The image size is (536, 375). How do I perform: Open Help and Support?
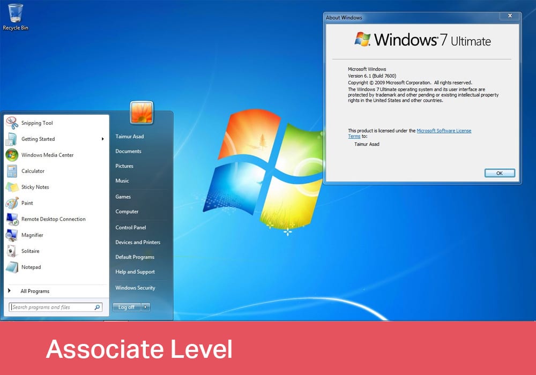pos(135,272)
